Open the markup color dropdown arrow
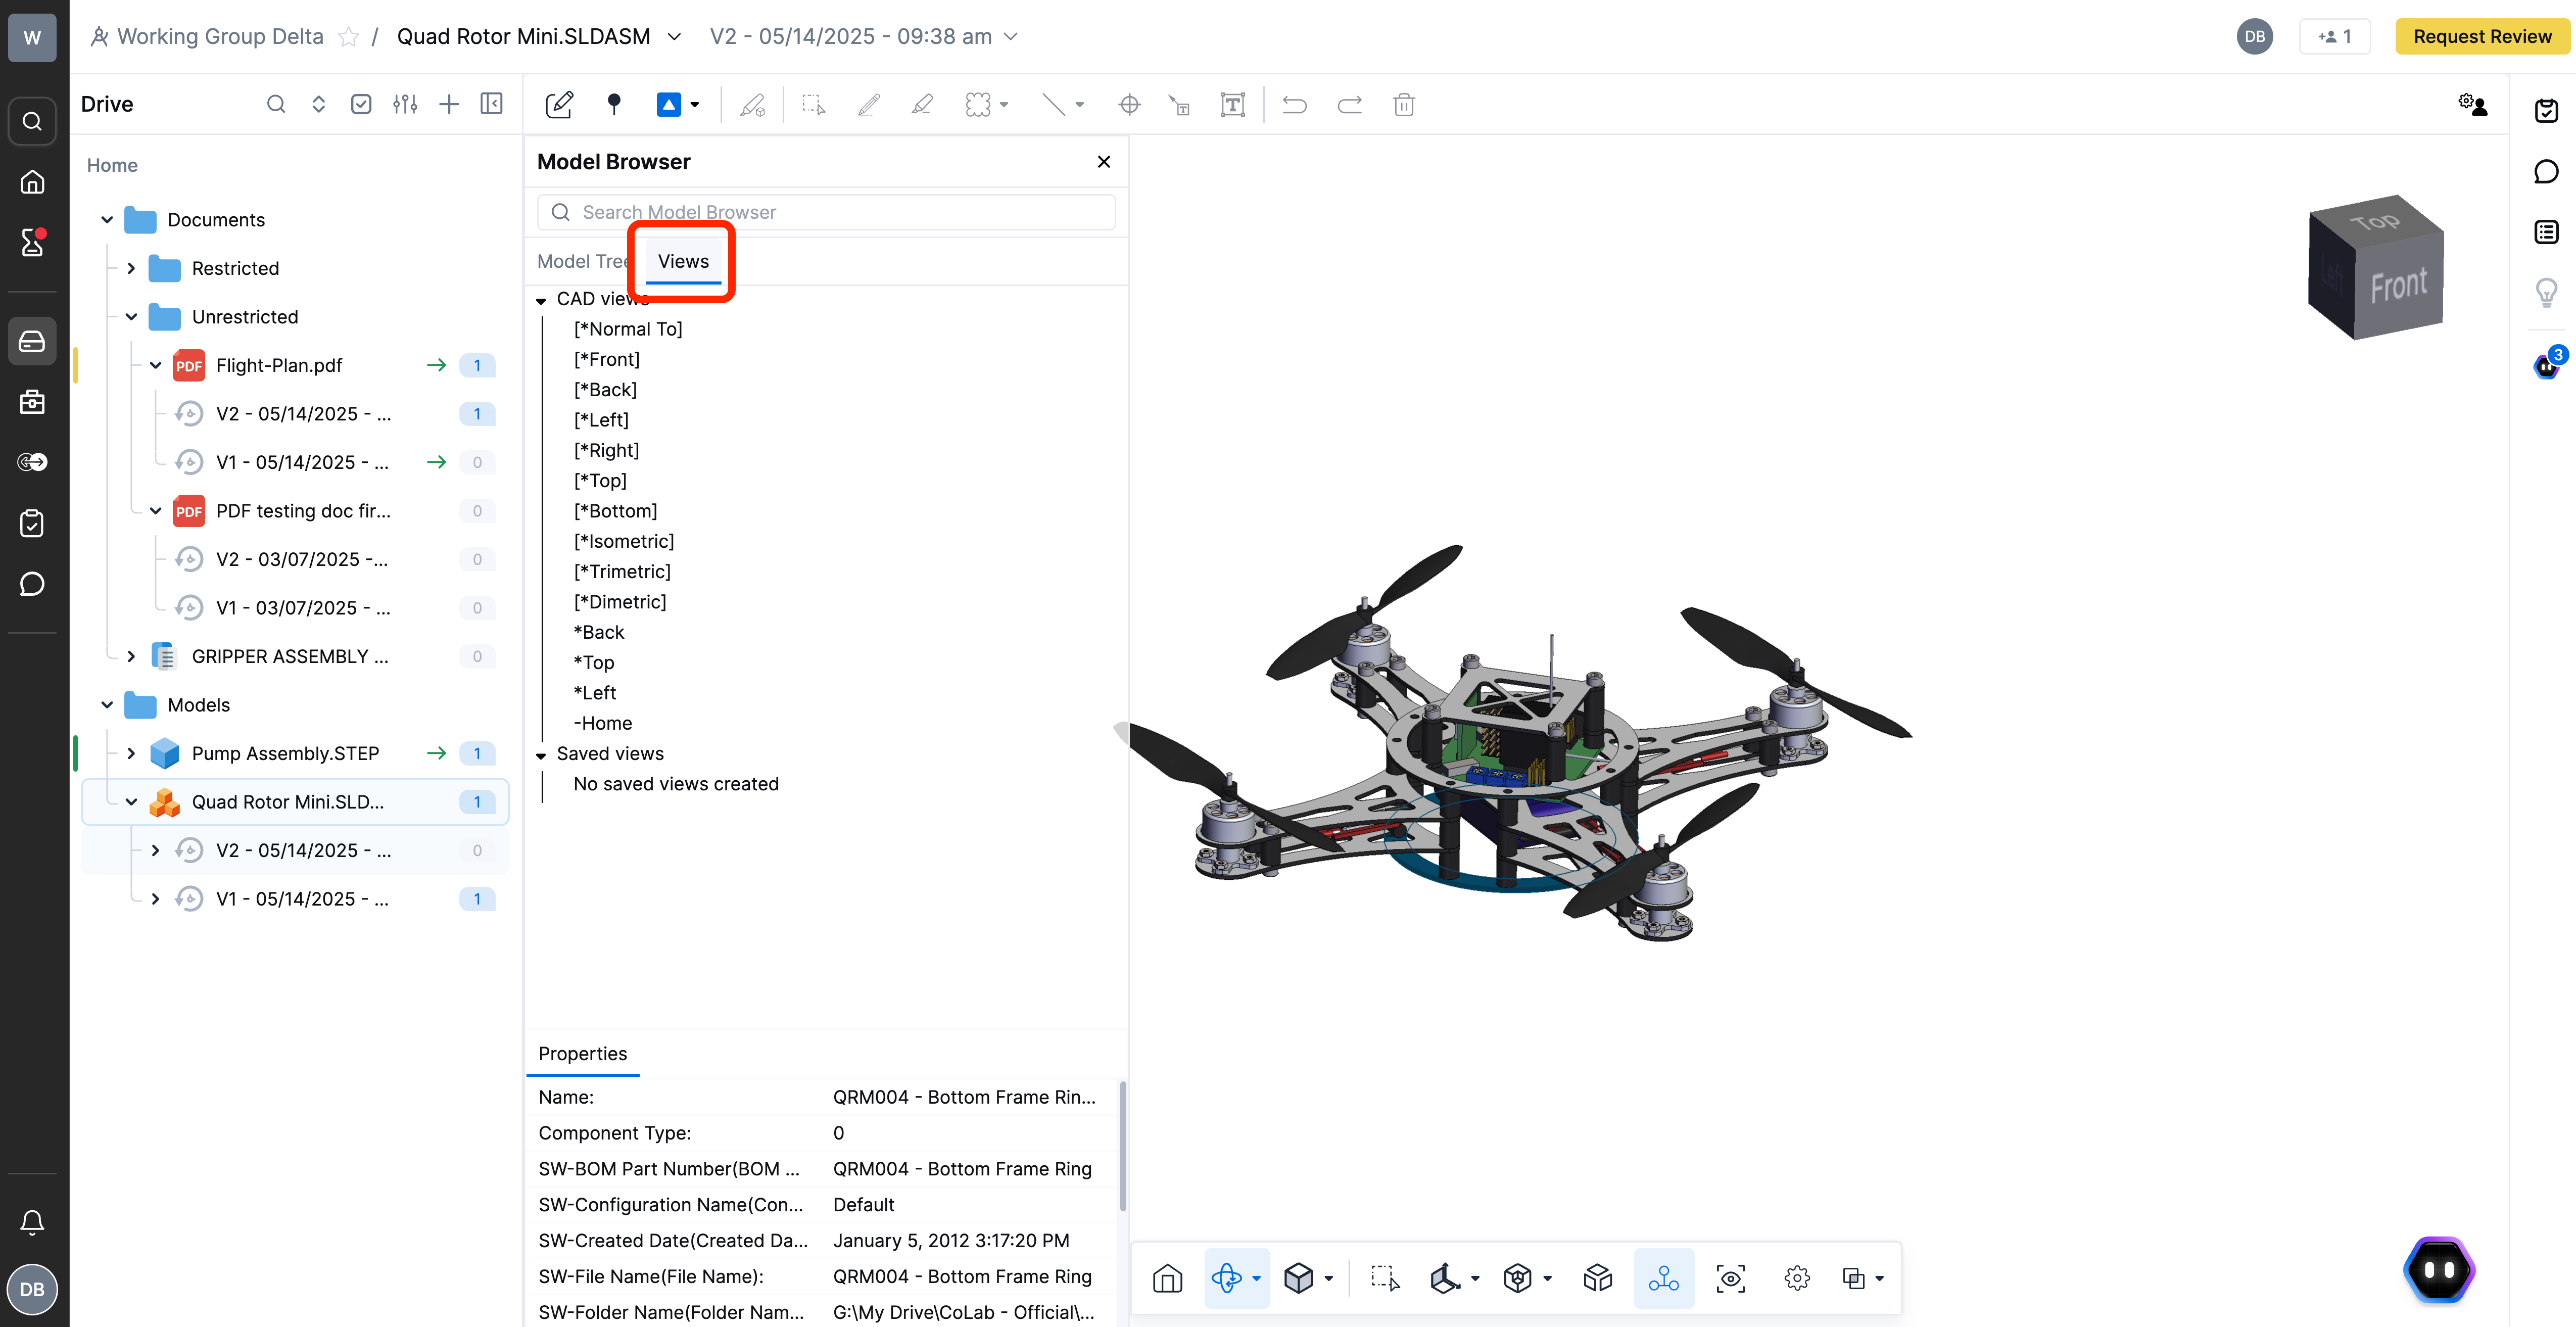 coord(695,105)
